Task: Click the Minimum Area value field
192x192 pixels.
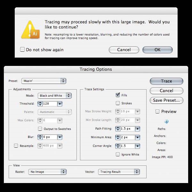Action: pyautogui.click(x=128, y=137)
